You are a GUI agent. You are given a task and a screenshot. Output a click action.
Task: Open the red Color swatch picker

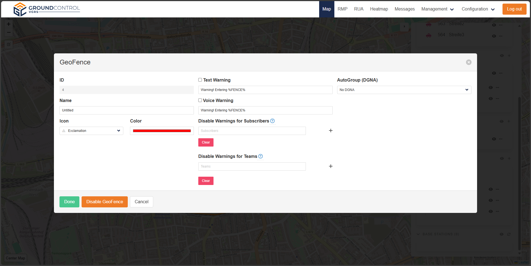(162, 131)
